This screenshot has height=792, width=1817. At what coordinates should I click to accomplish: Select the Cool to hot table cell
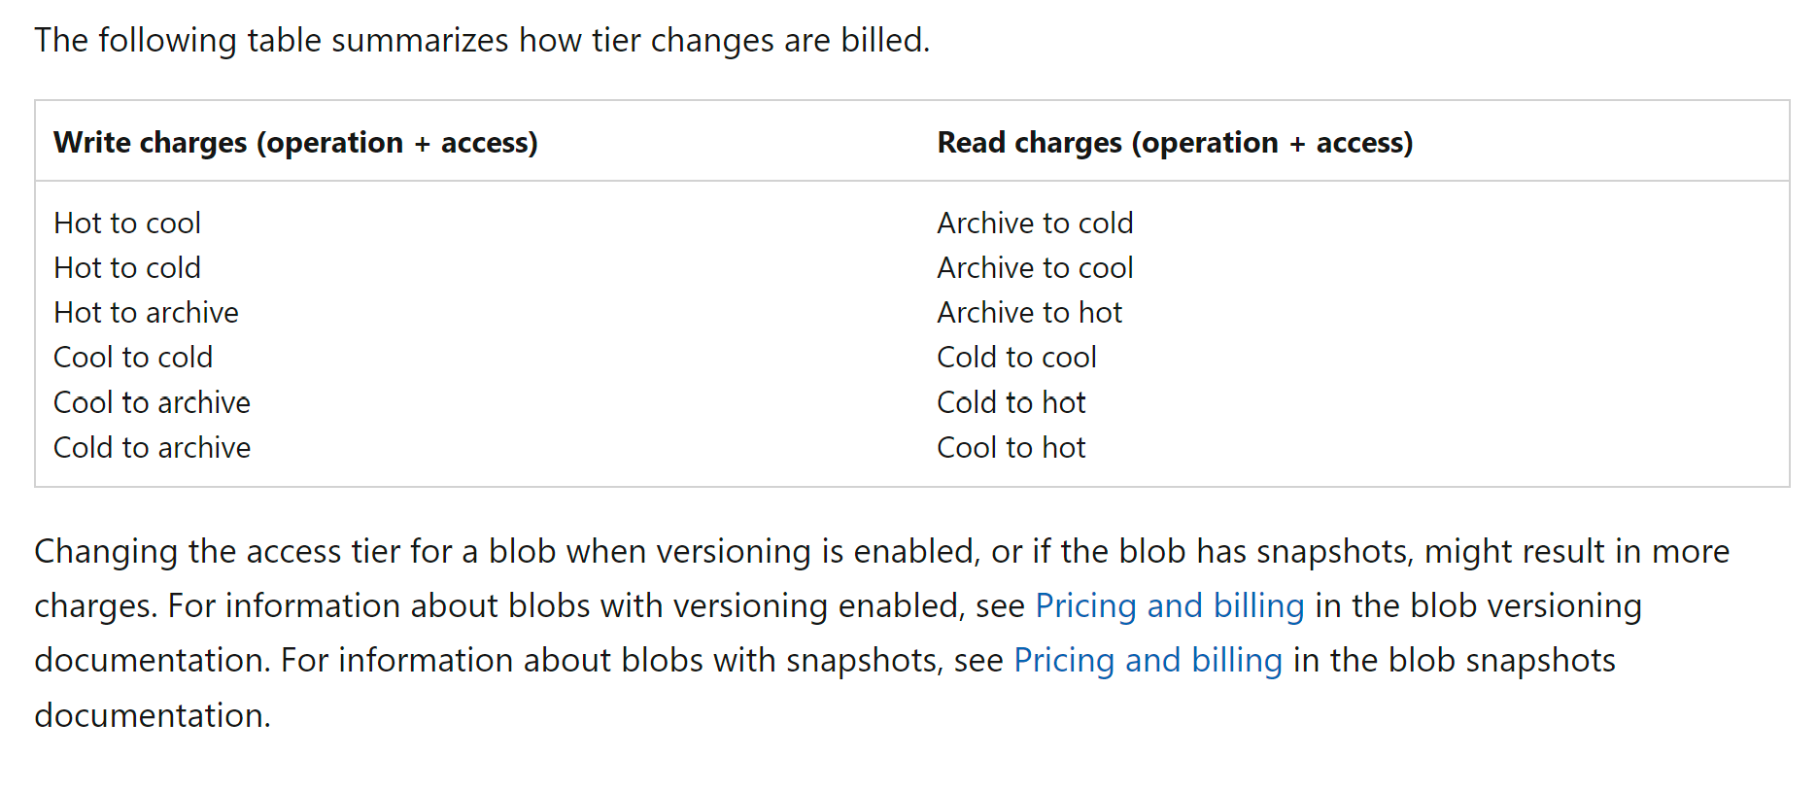click(1011, 447)
